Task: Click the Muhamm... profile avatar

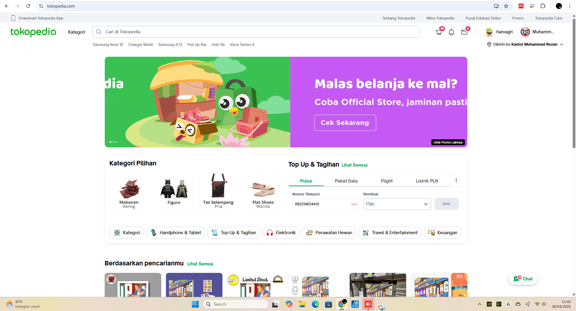Action: point(525,32)
